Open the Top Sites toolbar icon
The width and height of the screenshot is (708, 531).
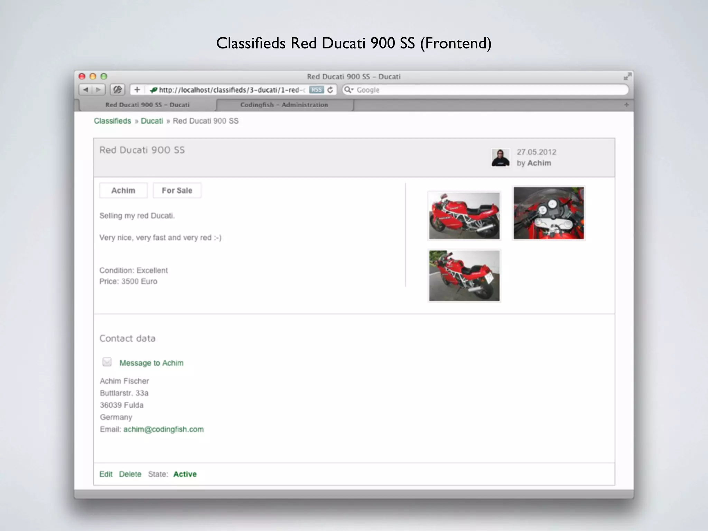pos(118,90)
